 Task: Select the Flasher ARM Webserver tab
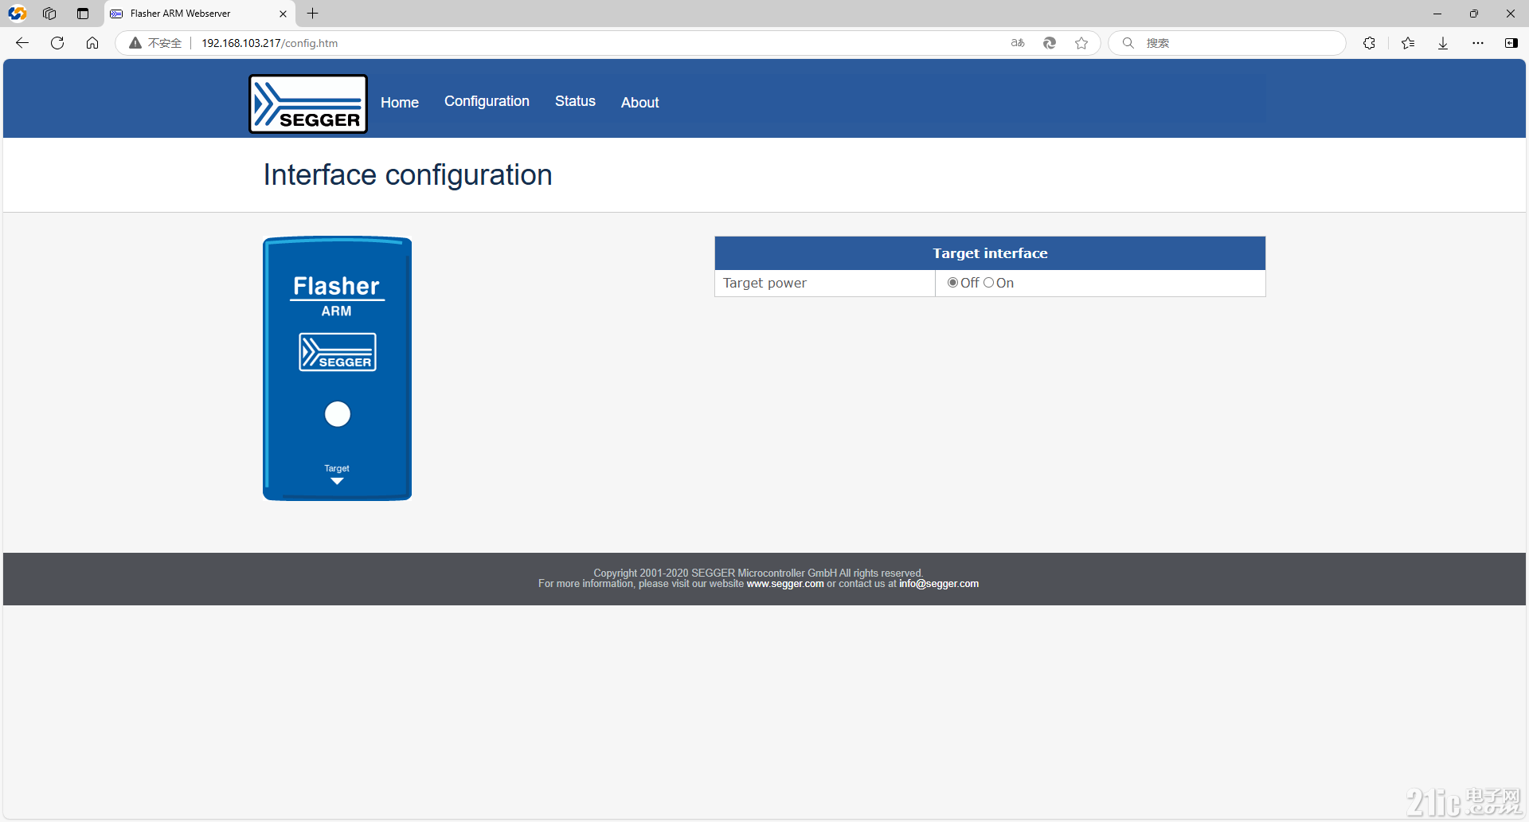[x=199, y=14]
